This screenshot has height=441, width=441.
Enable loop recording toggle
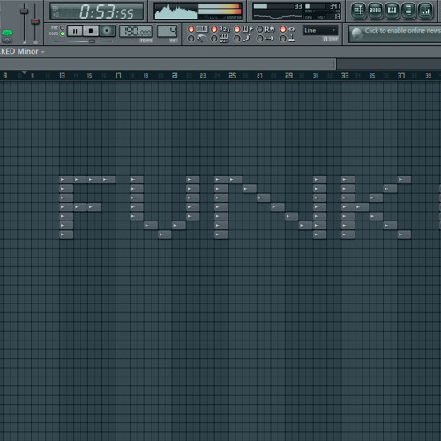point(260,29)
